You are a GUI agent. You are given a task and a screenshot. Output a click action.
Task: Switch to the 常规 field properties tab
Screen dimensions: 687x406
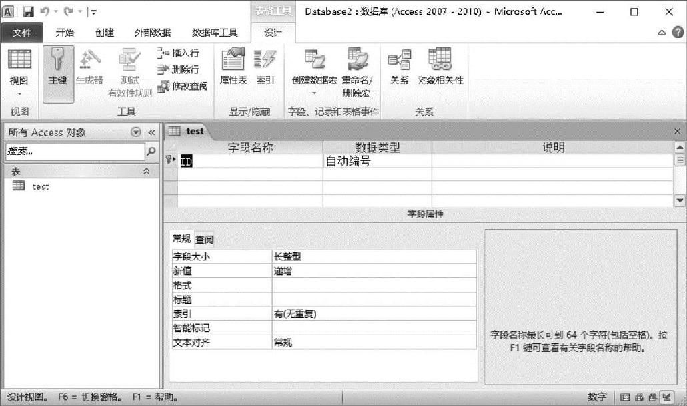(182, 239)
